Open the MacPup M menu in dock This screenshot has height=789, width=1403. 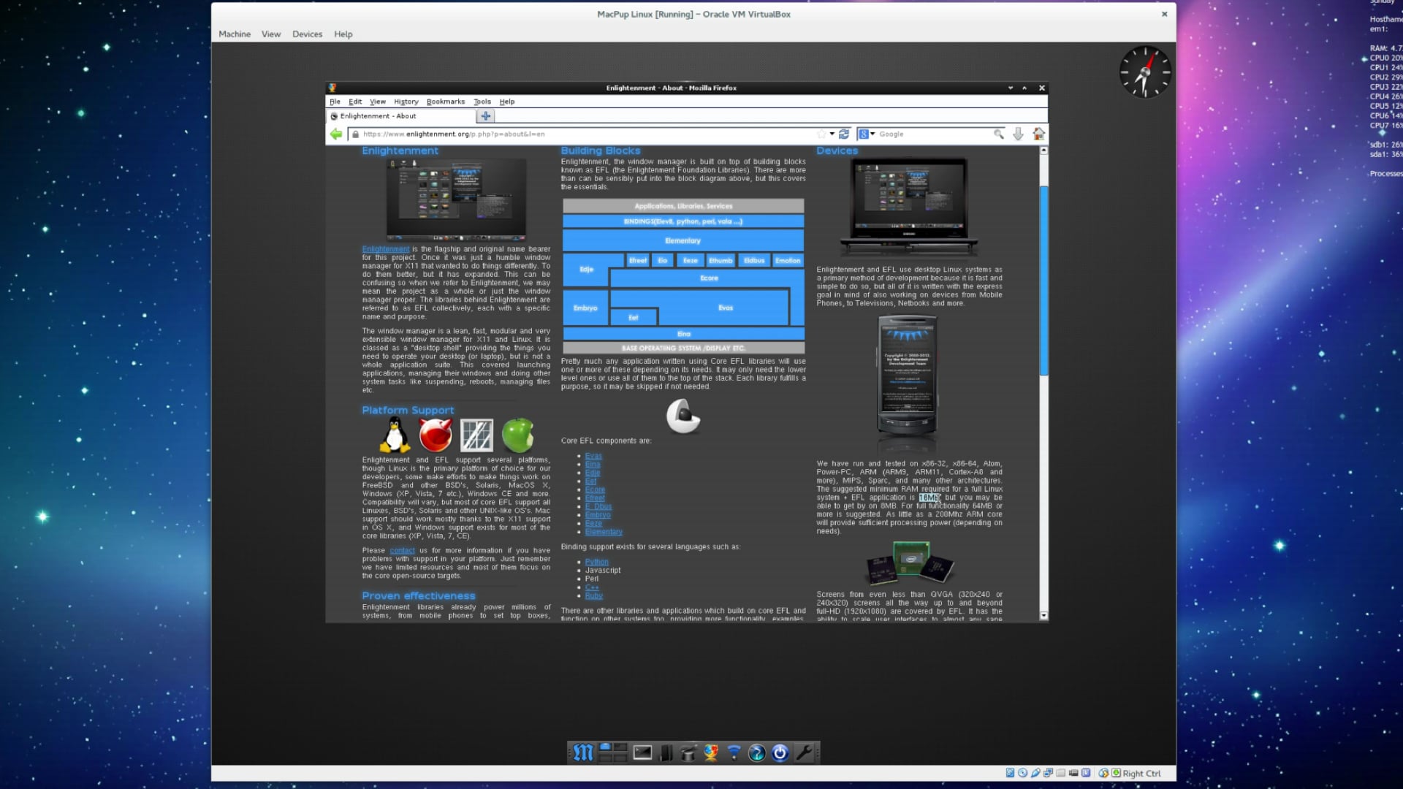(x=583, y=752)
